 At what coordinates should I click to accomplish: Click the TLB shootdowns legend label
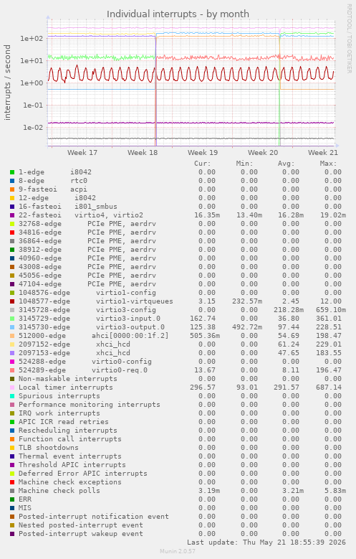[49, 448]
